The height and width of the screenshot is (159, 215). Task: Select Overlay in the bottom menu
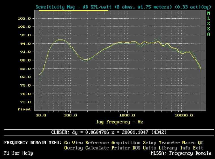74,148
